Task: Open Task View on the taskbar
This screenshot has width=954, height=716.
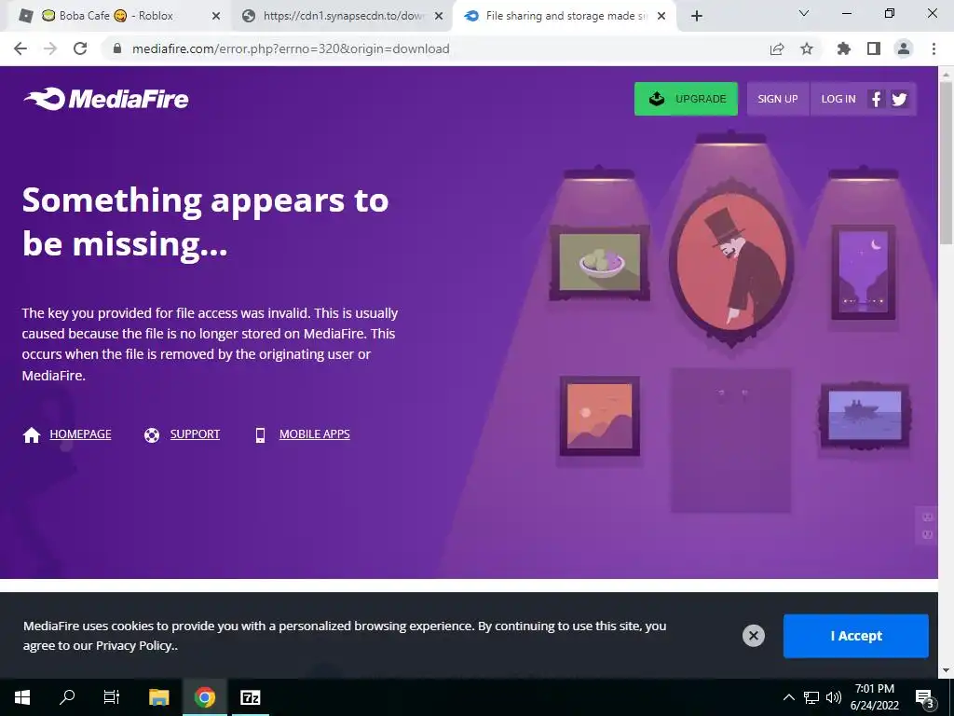Action: (112, 697)
